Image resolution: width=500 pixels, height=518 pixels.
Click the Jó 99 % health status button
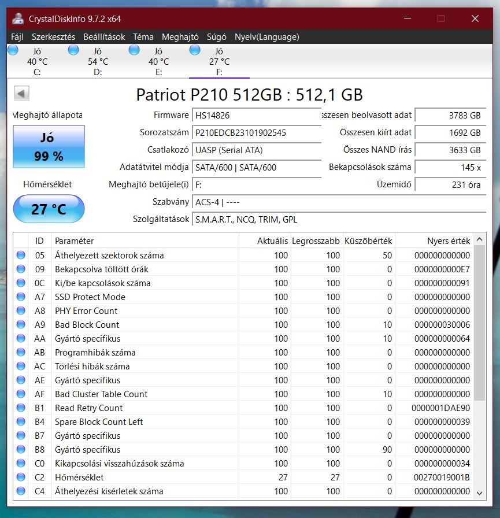49,147
